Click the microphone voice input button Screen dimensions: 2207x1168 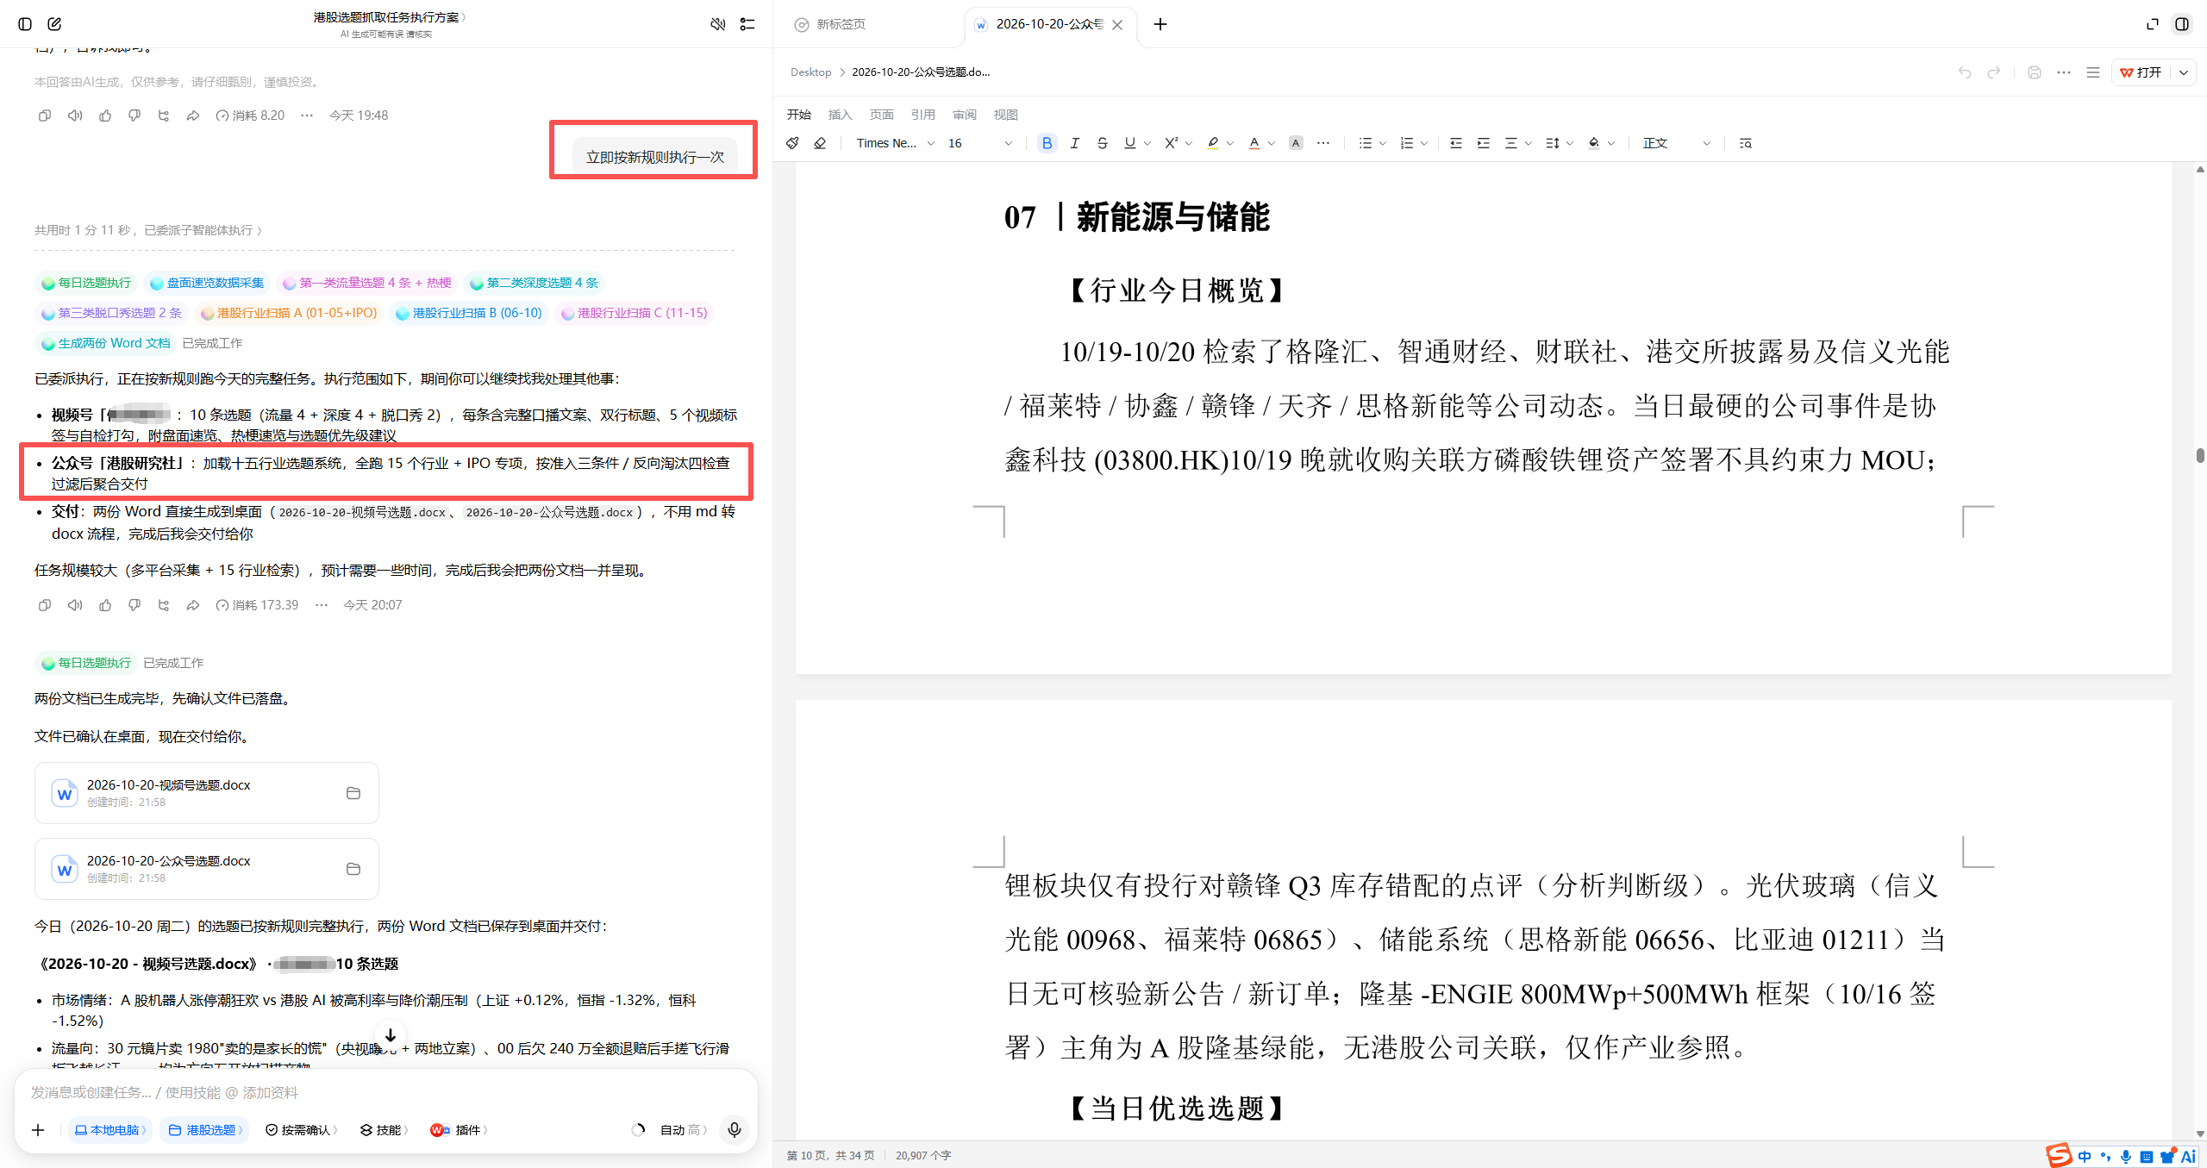735,1129
